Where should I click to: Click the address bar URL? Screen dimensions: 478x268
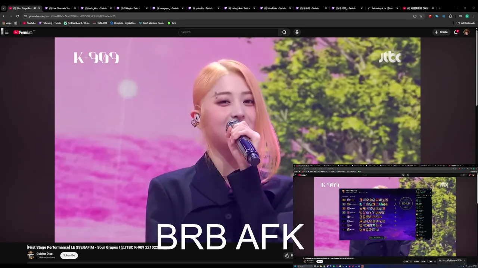[x=72, y=16]
